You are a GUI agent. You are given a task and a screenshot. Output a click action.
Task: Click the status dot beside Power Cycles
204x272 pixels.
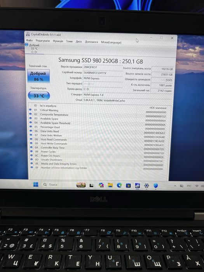click(31, 151)
